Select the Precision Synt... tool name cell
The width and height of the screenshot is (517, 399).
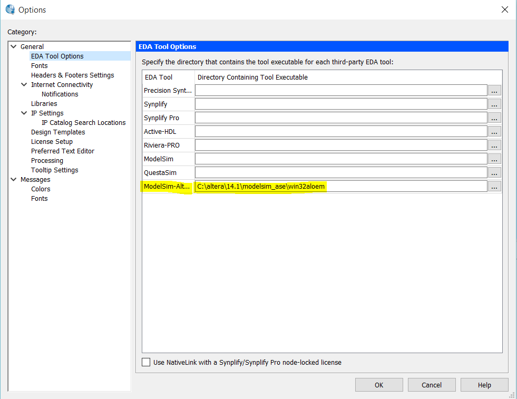click(x=168, y=90)
